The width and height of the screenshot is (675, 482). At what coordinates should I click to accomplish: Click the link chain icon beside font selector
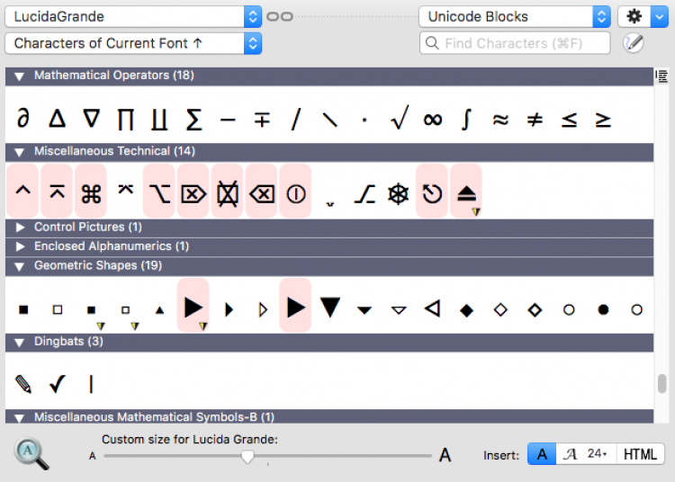(280, 17)
